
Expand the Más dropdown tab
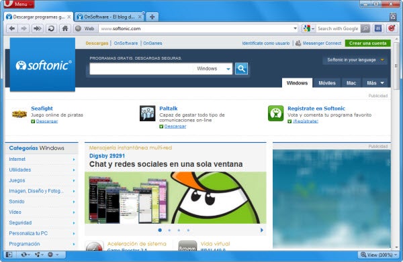[x=375, y=83]
